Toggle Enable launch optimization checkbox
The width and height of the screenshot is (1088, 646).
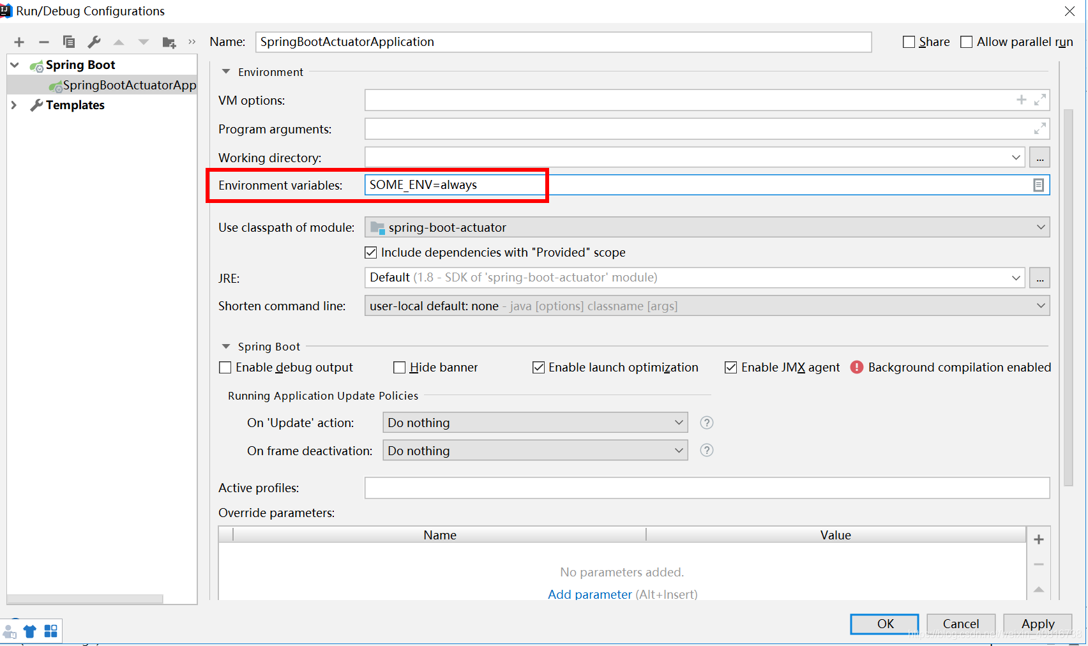point(539,368)
